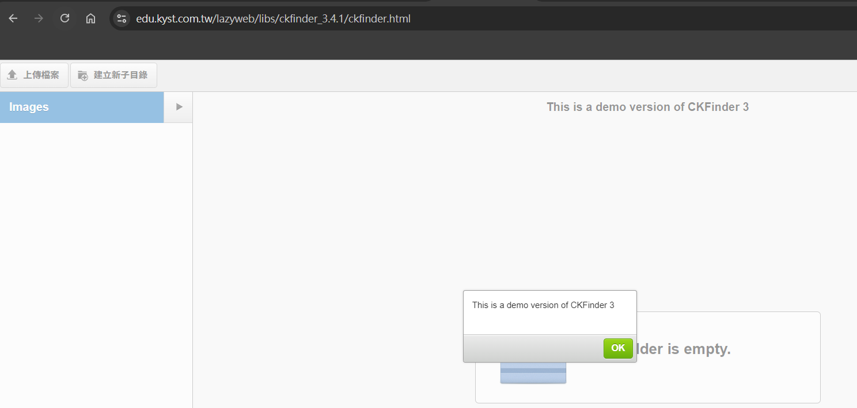Reload the page with refresh icon
The width and height of the screenshot is (857, 408).
65,18
